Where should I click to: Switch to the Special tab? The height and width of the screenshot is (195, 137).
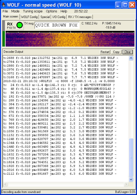tap(45, 17)
